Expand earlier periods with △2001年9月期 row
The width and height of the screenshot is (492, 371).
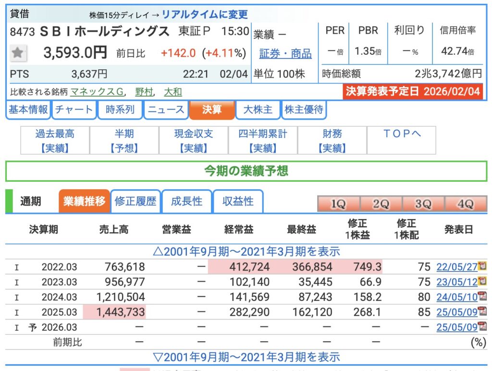point(246,251)
